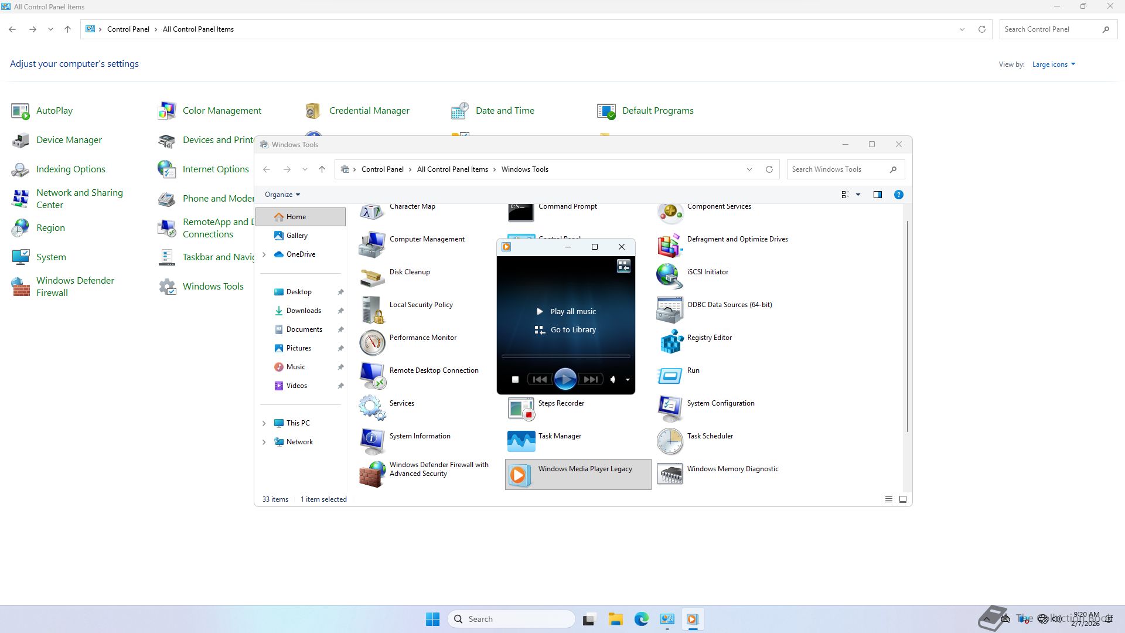This screenshot has height=633, width=1125.
Task: Switch media player to library view icon
Action: point(623,266)
